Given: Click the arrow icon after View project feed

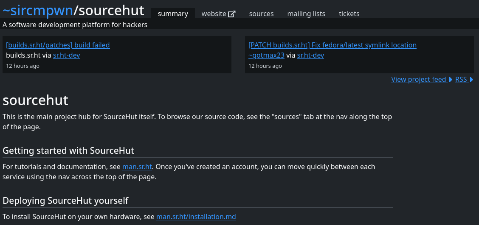Looking at the screenshot, I should point(451,79).
